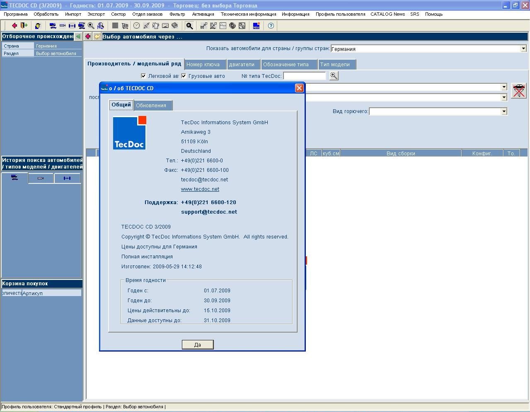
Task: Click the № типа TecDoc input field
Action: (305, 76)
